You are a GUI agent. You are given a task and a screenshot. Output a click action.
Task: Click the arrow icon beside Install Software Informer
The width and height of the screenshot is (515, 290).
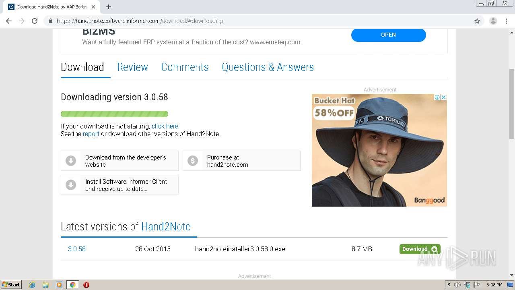pos(71,185)
